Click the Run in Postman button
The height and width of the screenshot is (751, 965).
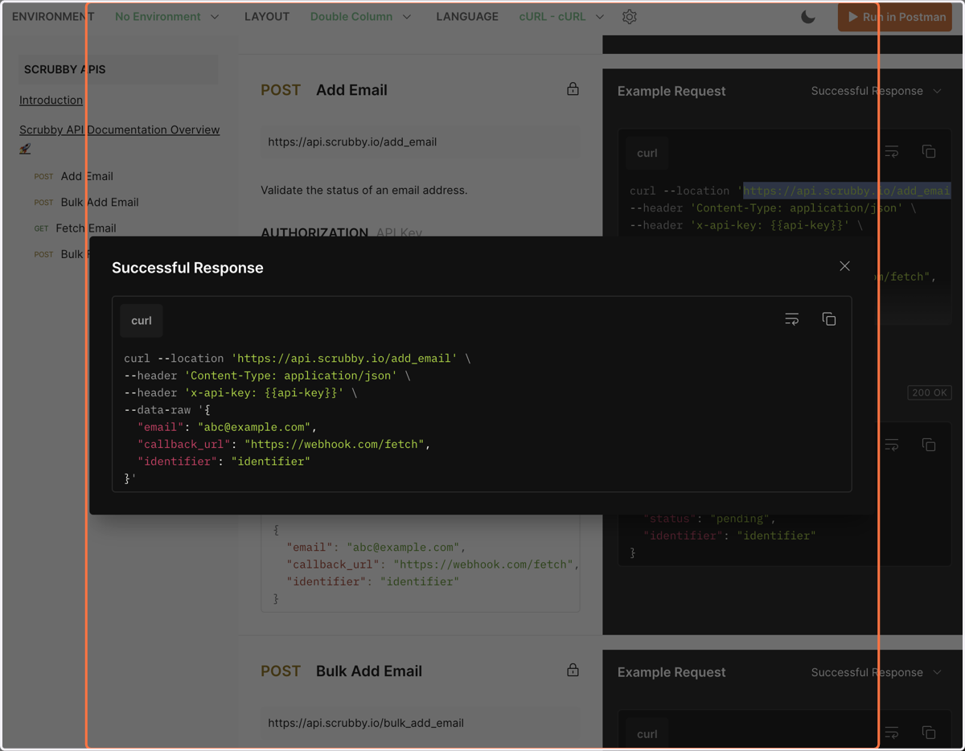coord(895,17)
